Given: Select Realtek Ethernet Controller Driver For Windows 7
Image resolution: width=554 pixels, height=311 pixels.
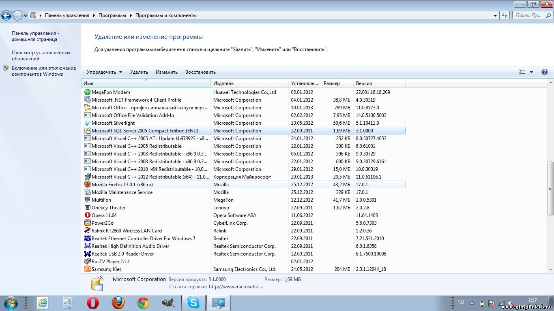Looking at the screenshot, I should click(244, 239).
